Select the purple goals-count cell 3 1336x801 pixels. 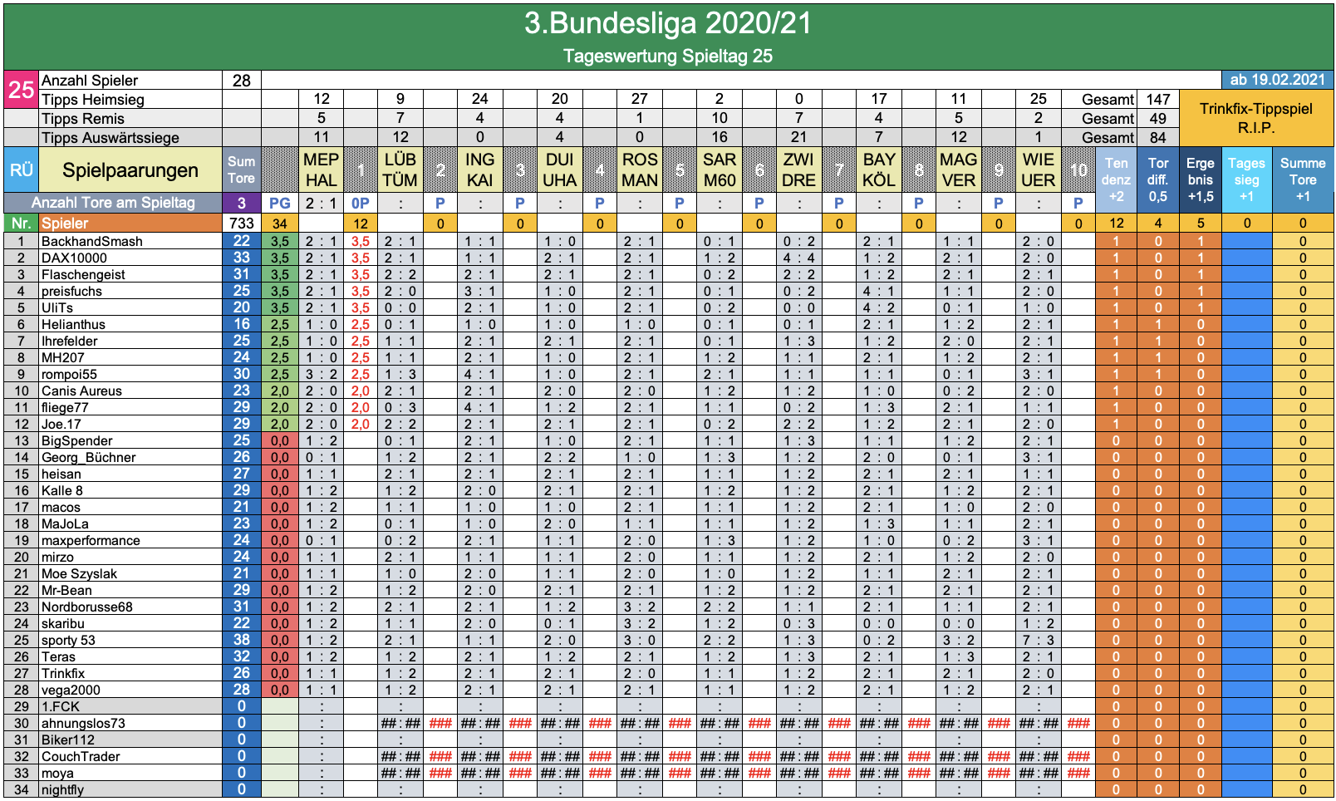242,204
